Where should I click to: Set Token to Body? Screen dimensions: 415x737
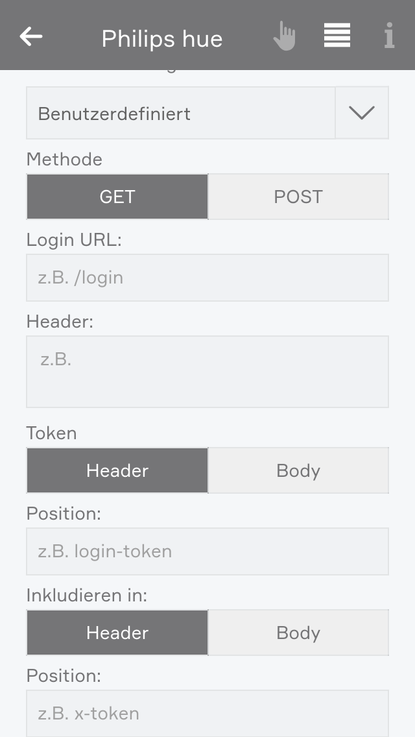(x=298, y=470)
